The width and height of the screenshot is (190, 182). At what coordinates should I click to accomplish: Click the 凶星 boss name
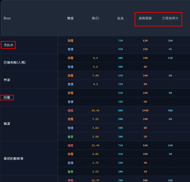7,97
